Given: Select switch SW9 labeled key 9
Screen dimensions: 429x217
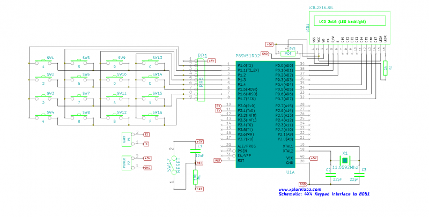Looking at the screenshot, I should 114,63.
